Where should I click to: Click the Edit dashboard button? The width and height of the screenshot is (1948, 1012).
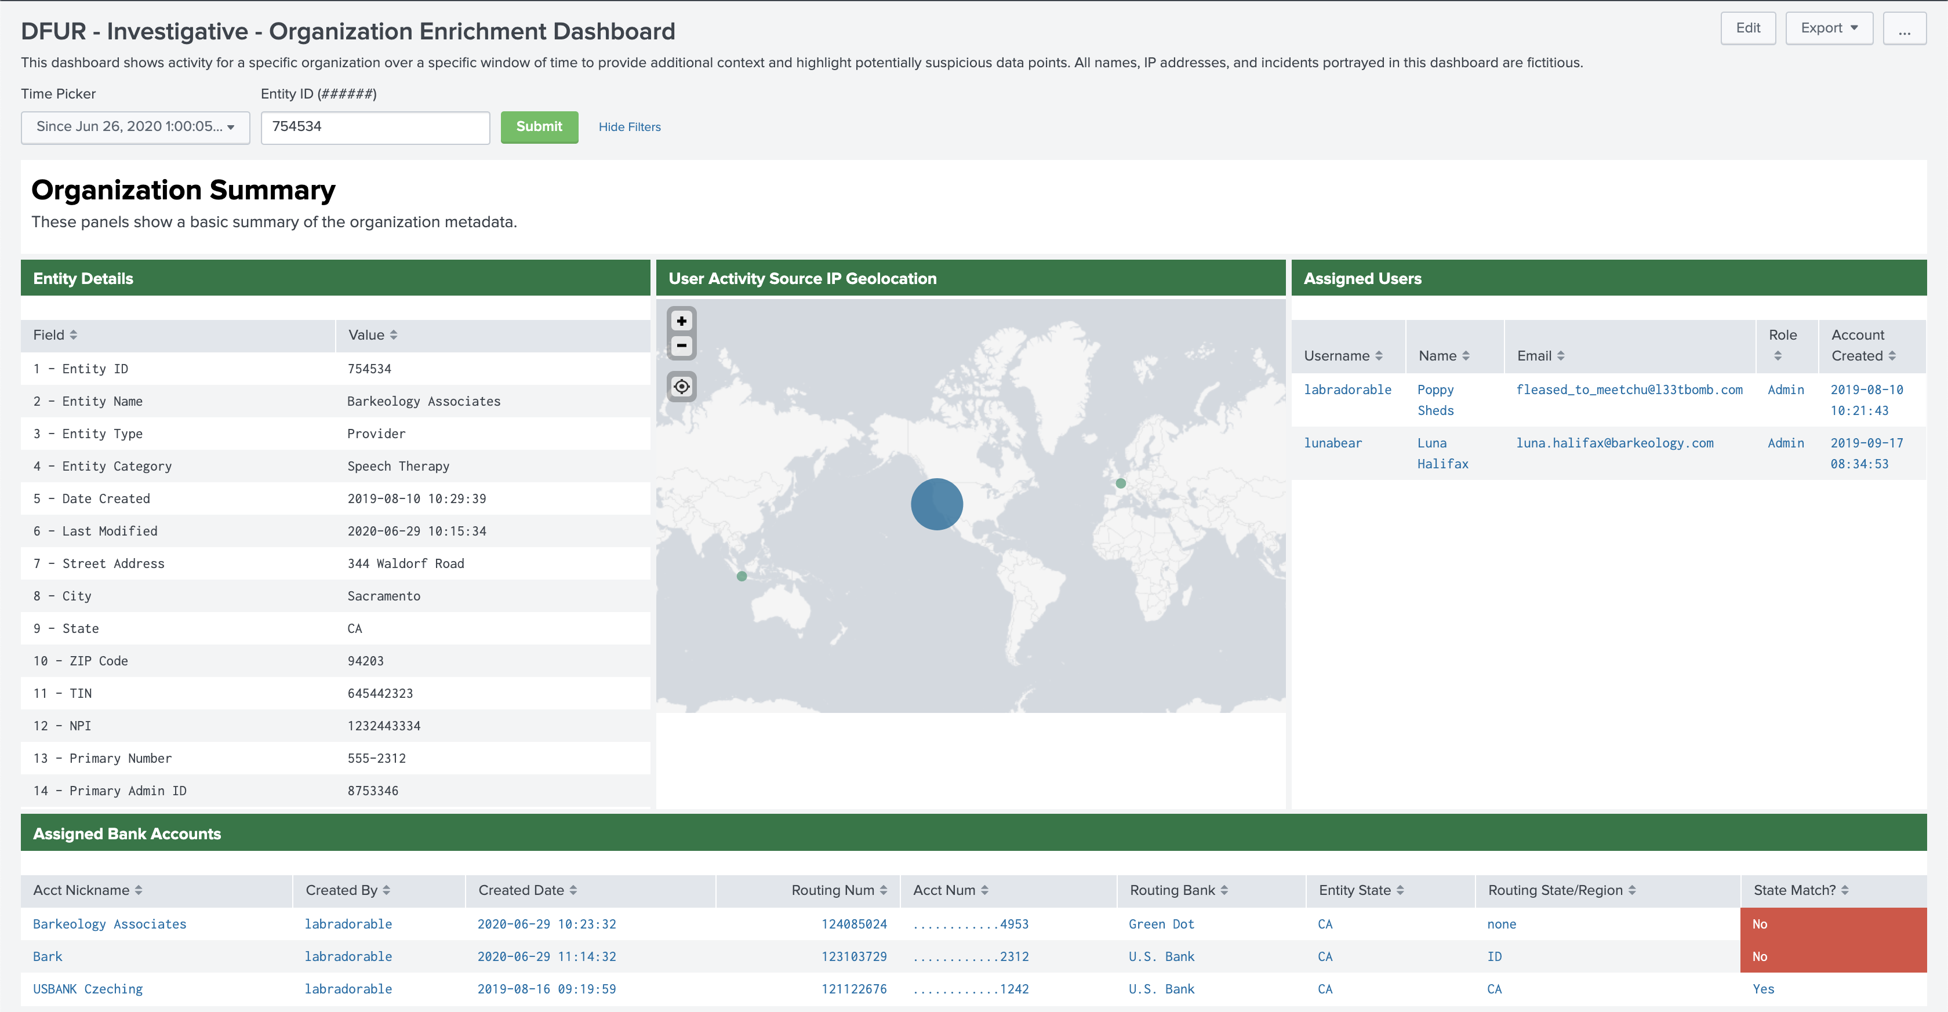click(1747, 28)
